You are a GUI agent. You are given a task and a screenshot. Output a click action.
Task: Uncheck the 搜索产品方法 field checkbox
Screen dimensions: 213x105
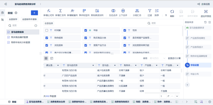click(x=86, y=45)
